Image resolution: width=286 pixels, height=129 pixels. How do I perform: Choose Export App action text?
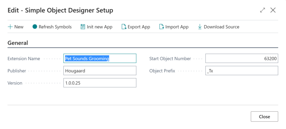click(139, 27)
